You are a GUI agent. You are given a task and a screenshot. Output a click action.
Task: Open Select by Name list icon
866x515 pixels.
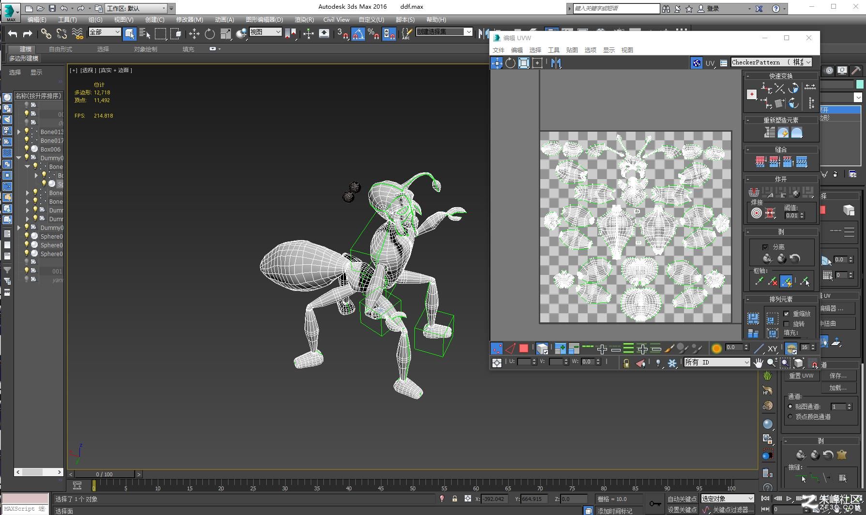click(x=145, y=33)
